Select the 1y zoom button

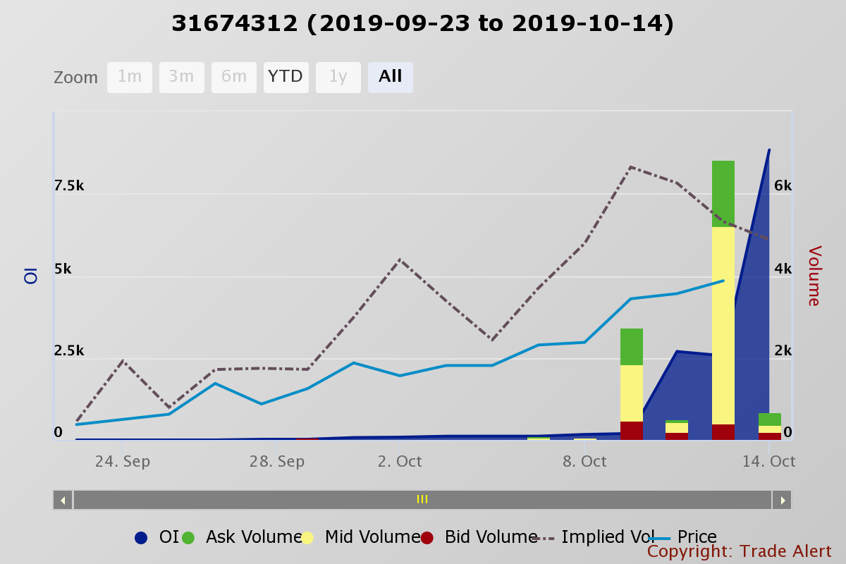pyautogui.click(x=338, y=78)
